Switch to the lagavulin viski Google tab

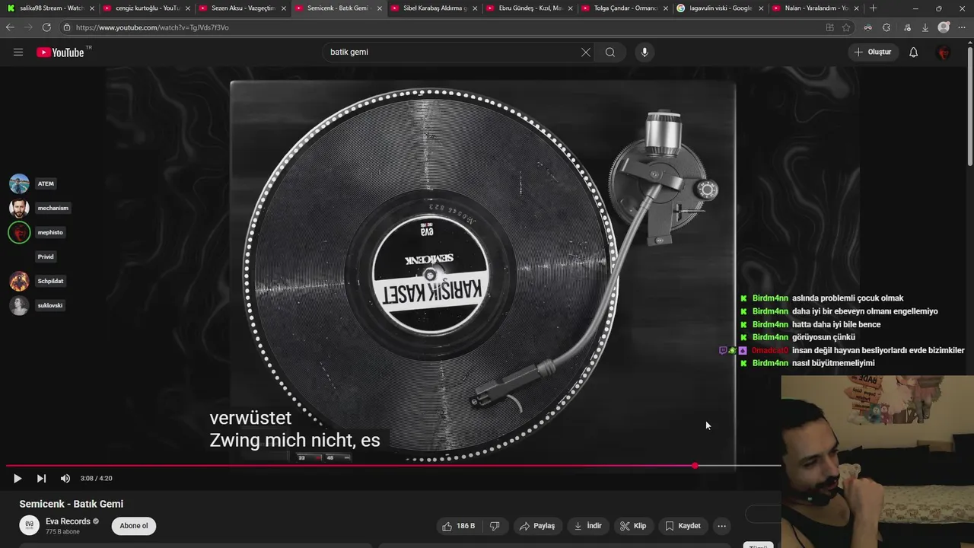click(x=720, y=8)
